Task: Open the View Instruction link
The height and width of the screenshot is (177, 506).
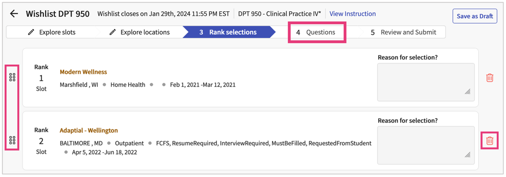Action: pos(352,14)
